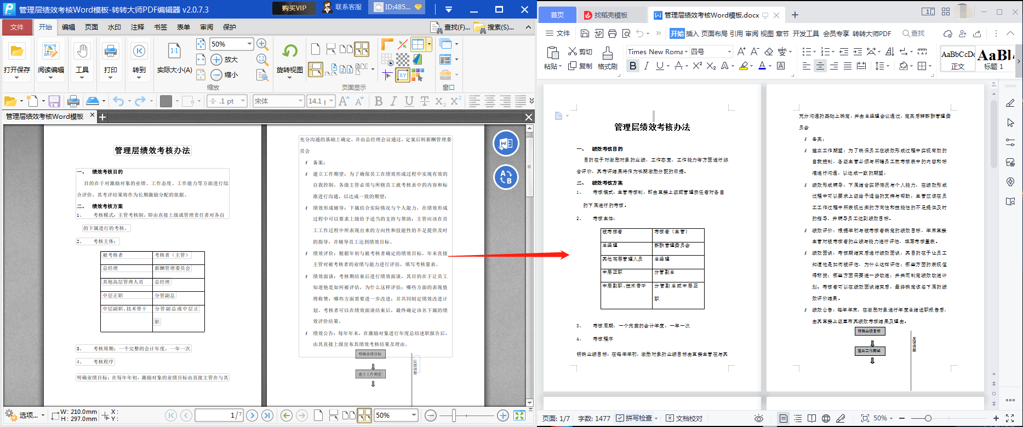Open the 转转大师PDF ribbon tab in WPS
1023x427 pixels.
[872, 33]
